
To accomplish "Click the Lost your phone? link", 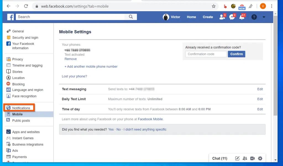I will pyautogui.click(x=74, y=76).
